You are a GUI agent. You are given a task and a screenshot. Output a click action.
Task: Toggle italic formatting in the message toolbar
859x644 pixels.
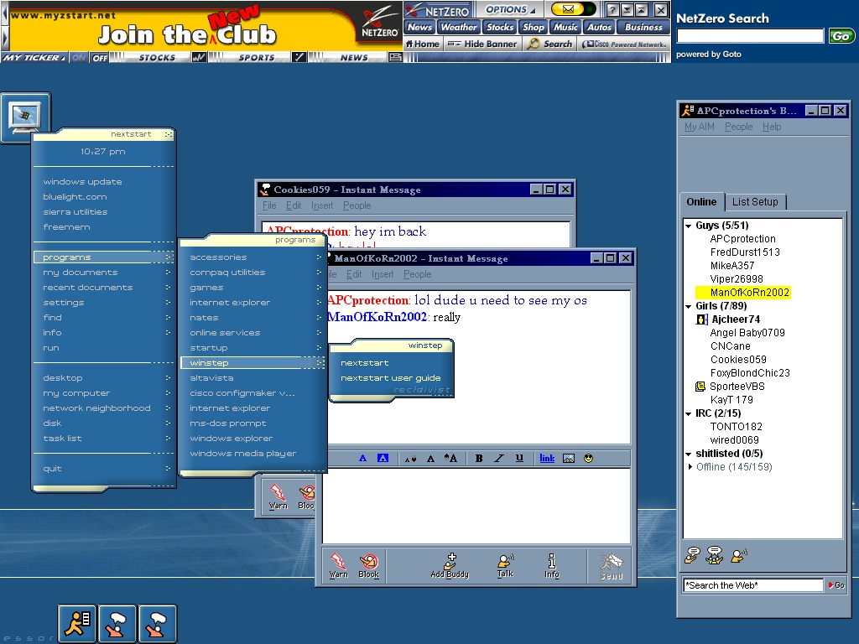499,459
